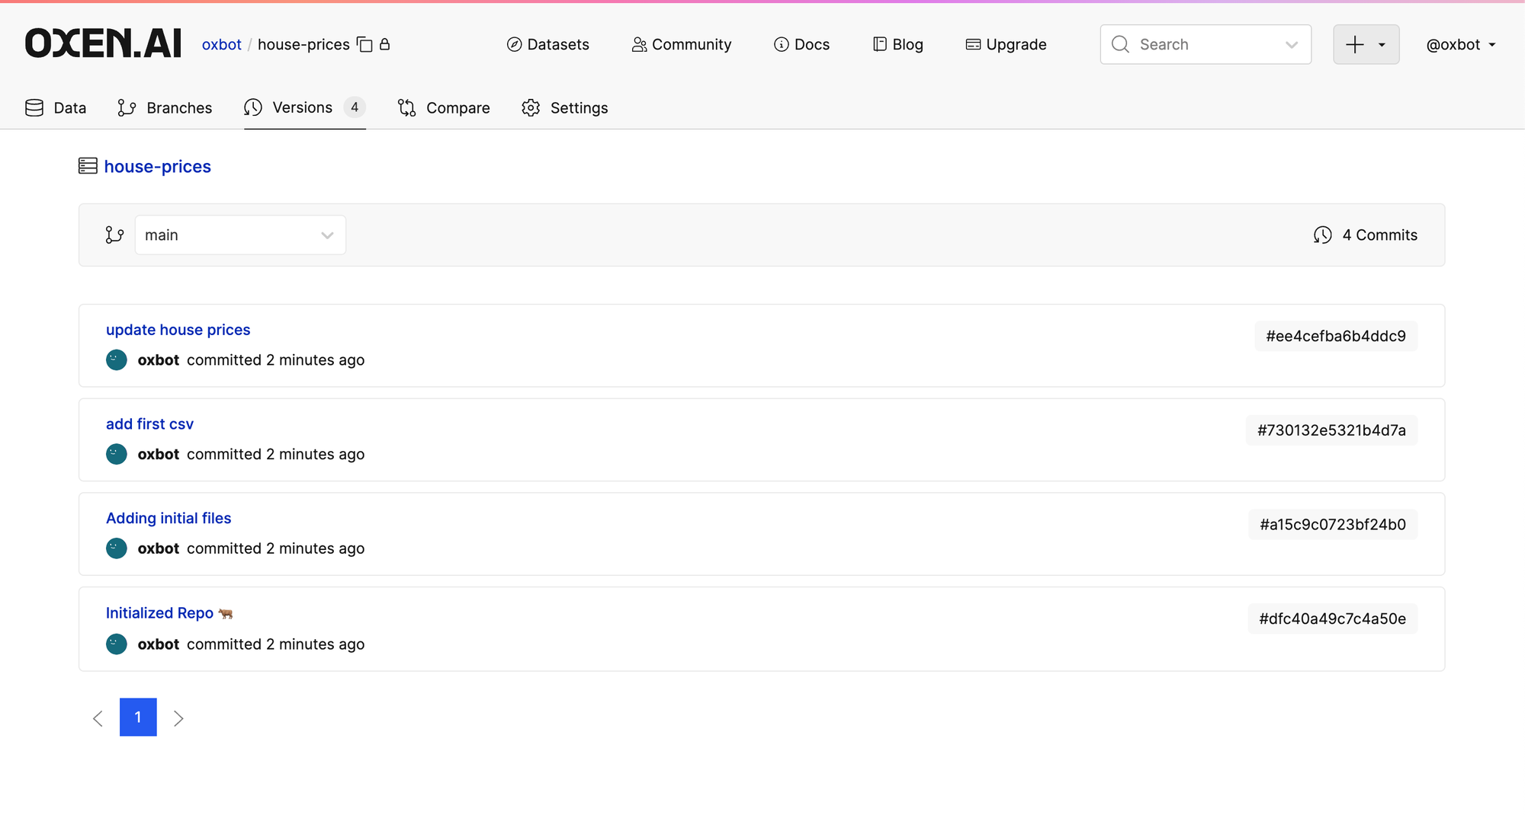Open the Adding initial files commit

169,518
